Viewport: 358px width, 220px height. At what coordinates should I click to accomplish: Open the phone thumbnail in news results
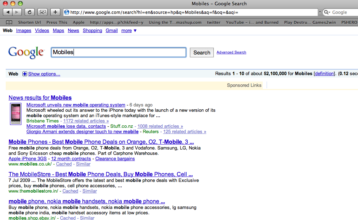click(x=16, y=114)
